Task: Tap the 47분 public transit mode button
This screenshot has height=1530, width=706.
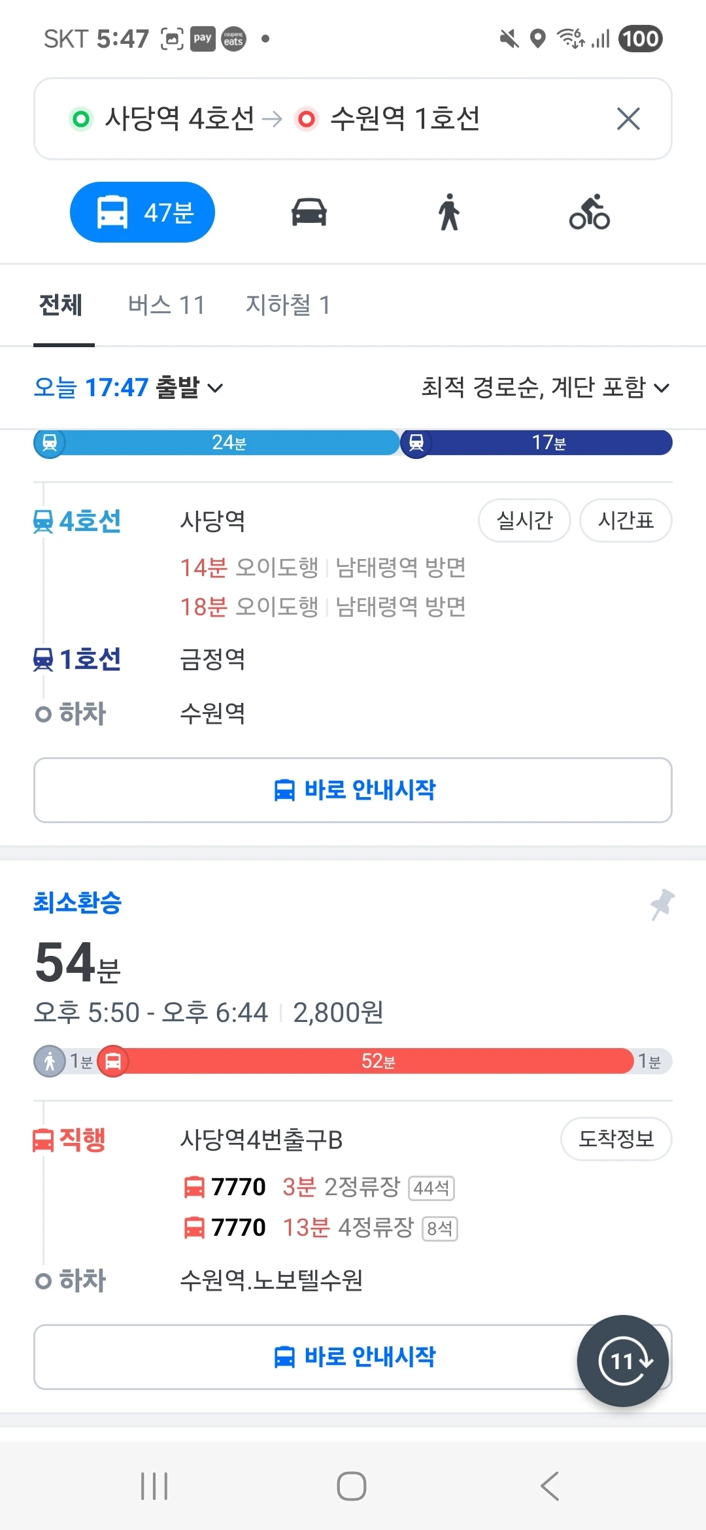Action: (x=143, y=212)
